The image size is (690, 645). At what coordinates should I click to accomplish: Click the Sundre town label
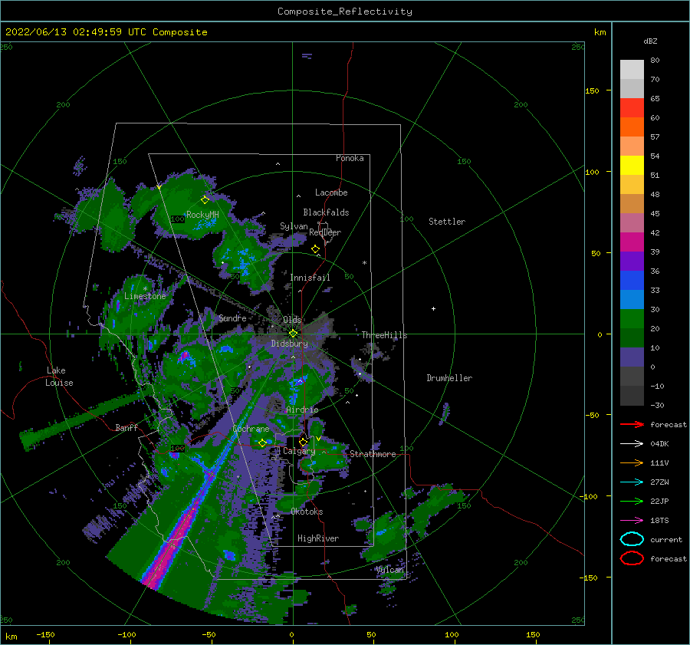232,318
